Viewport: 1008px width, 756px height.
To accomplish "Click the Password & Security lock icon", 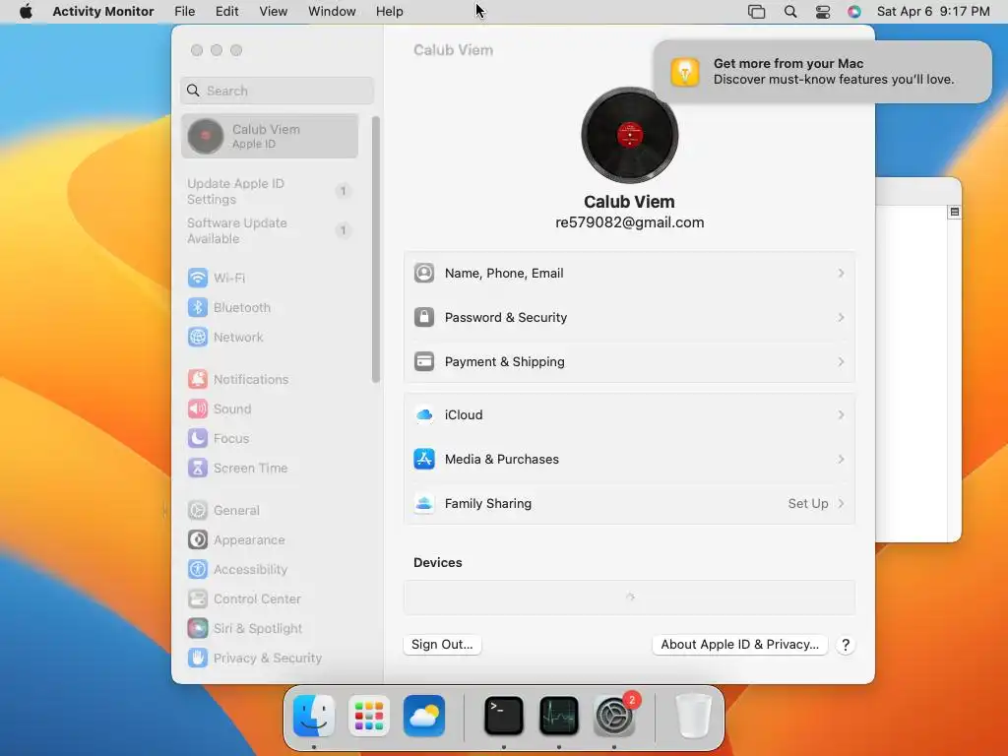I will coord(423,317).
